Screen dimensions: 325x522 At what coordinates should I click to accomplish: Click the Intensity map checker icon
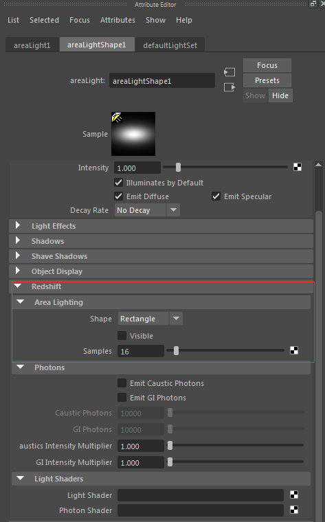coord(298,167)
